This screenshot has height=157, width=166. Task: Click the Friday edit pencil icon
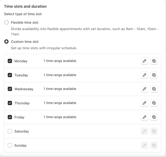coord(144,117)
